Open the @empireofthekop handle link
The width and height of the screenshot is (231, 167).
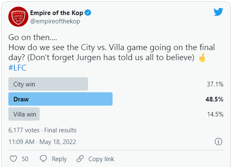55,21
